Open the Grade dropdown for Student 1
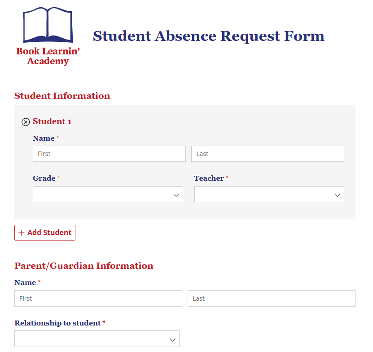Screen dimensions: 373x352 [x=108, y=194]
